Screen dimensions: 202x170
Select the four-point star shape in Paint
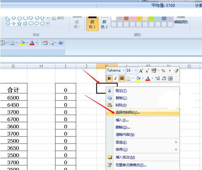[14, 24]
